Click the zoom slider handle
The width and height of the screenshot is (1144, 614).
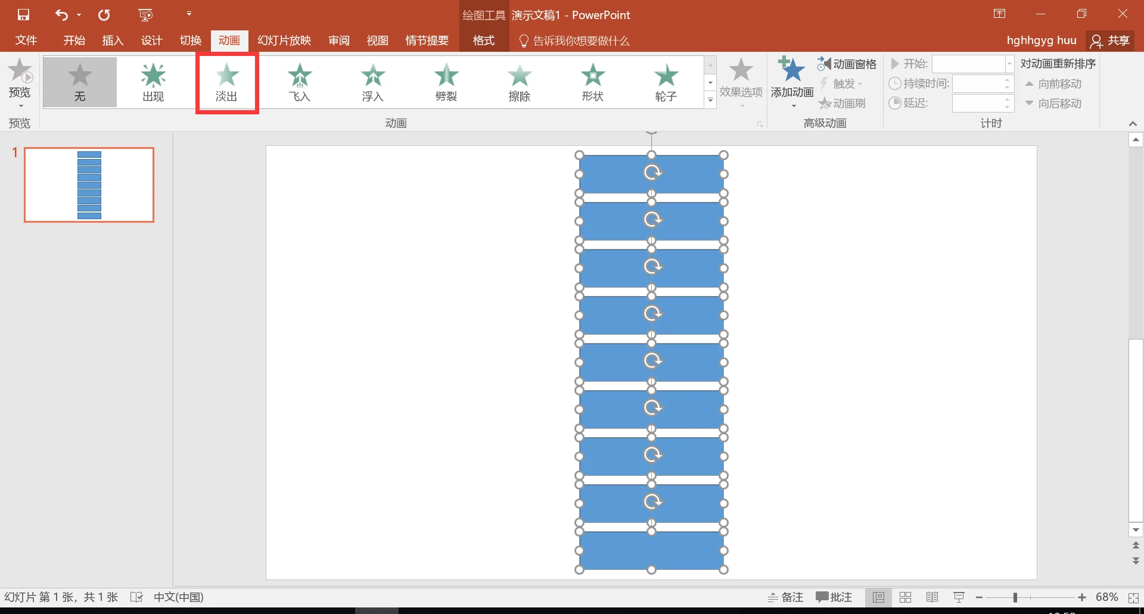pyautogui.click(x=1015, y=597)
